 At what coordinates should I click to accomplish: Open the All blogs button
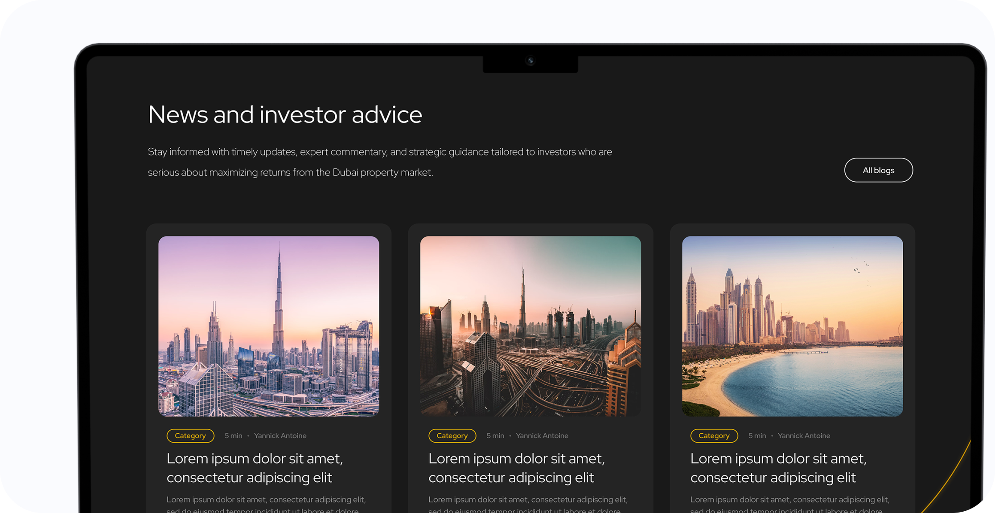click(878, 170)
